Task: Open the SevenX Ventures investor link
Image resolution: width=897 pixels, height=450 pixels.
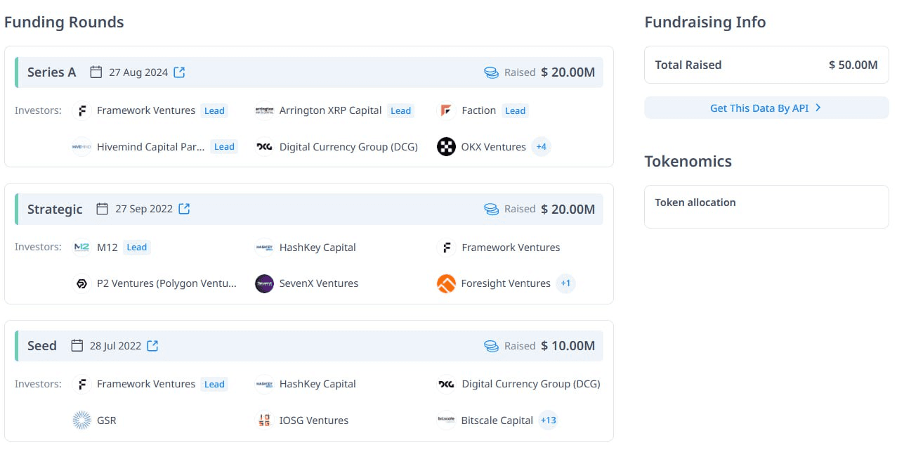Action: 319,283
